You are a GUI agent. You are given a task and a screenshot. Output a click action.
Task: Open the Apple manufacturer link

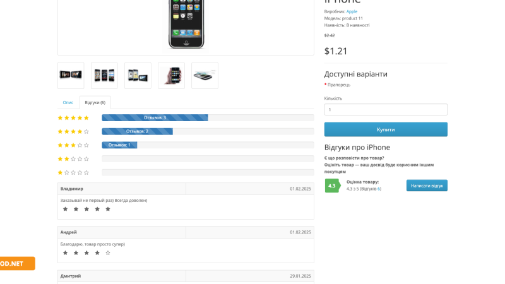(352, 11)
